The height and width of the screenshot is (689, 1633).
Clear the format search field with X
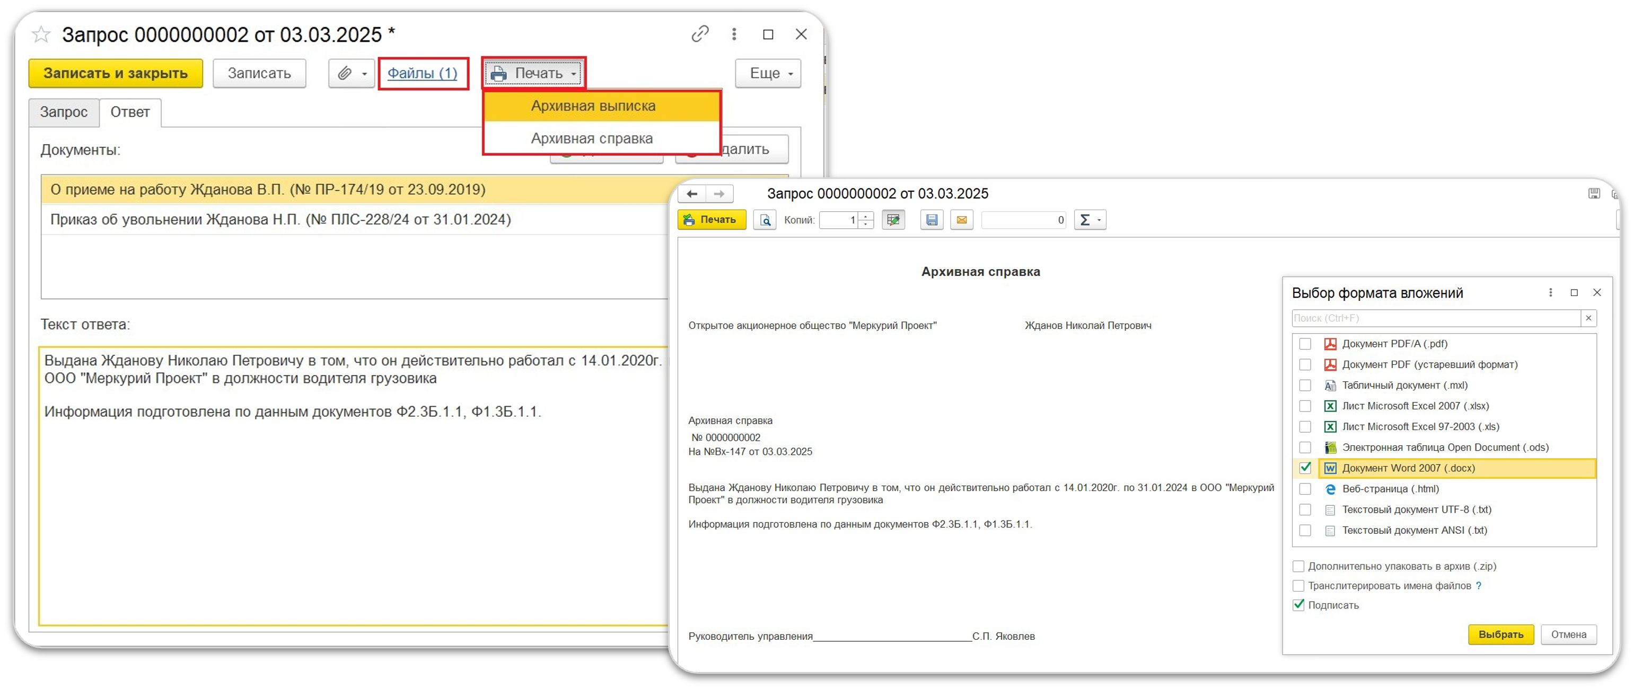point(1588,318)
